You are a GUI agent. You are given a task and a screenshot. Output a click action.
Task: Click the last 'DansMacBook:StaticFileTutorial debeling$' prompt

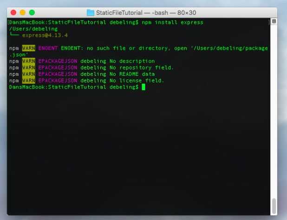pyautogui.click(x=74, y=87)
